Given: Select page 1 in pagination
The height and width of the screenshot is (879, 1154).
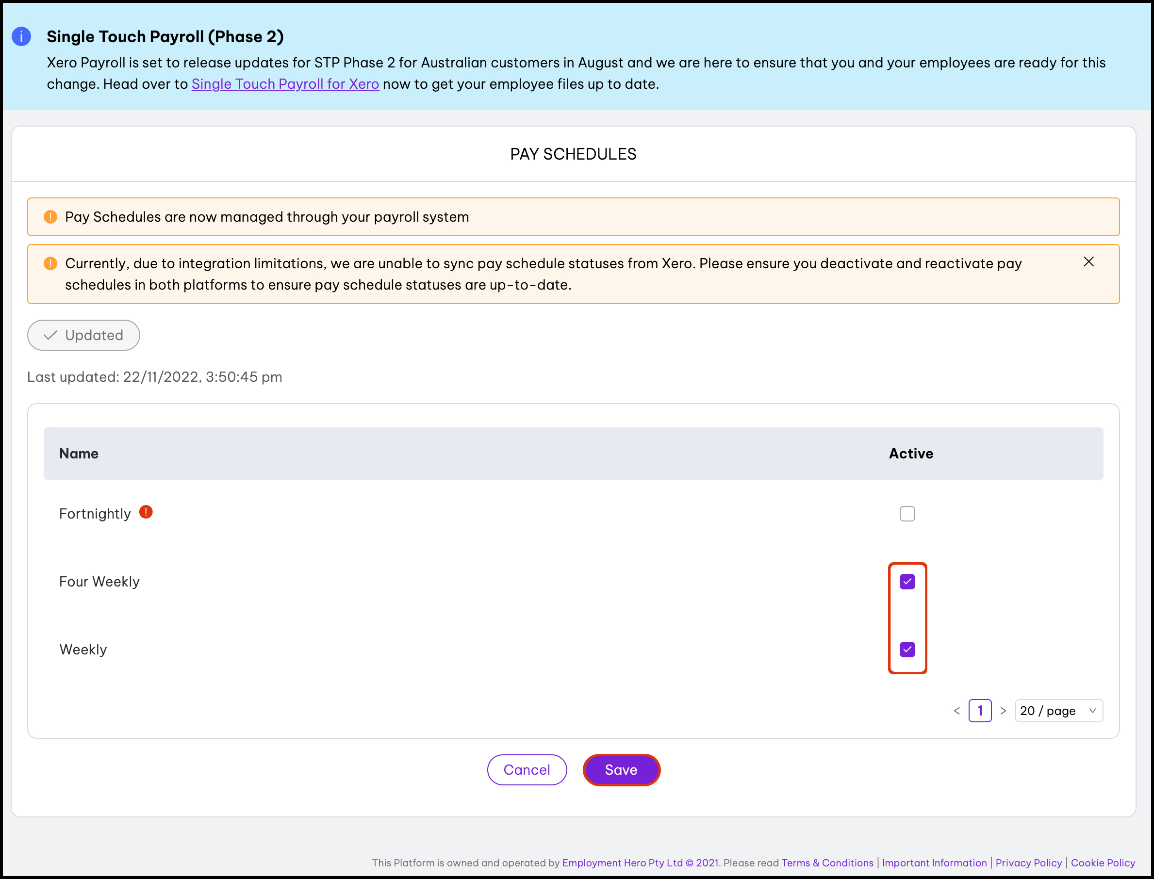Looking at the screenshot, I should [x=980, y=711].
